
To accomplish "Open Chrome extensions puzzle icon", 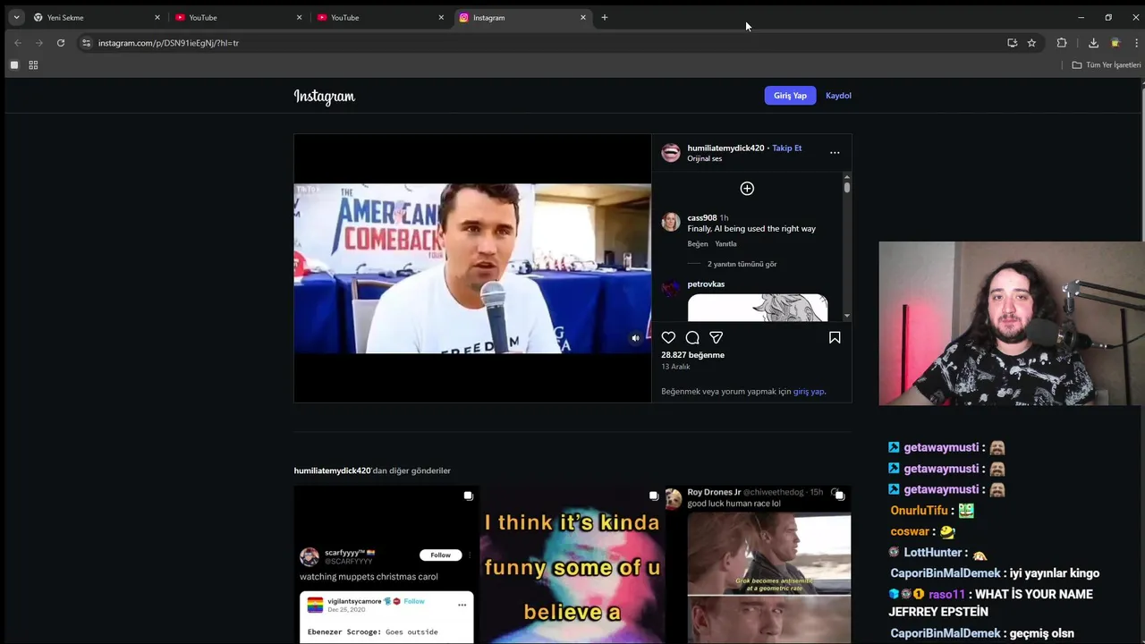I will 1062,43.
